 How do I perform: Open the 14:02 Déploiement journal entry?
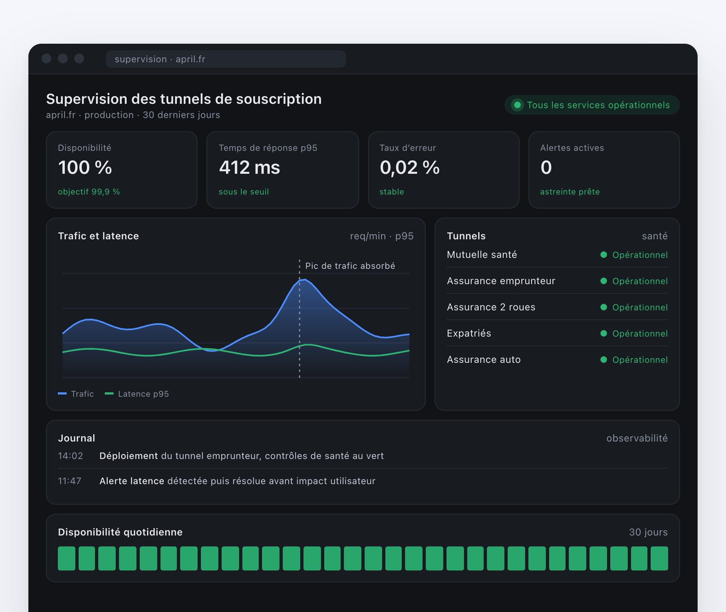pyautogui.click(x=363, y=456)
